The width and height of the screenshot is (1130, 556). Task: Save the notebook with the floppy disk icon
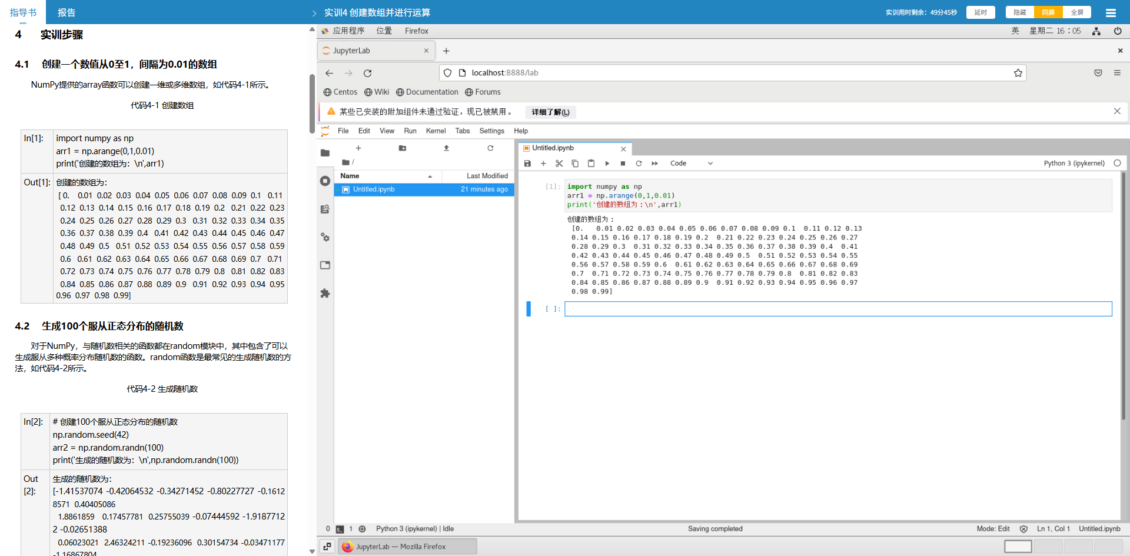527,164
